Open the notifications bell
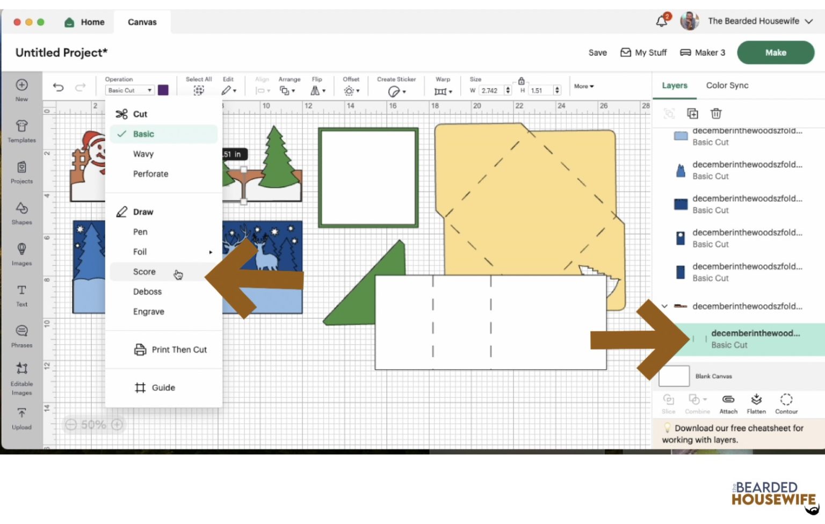The height and width of the screenshot is (524, 825). pos(662,21)
